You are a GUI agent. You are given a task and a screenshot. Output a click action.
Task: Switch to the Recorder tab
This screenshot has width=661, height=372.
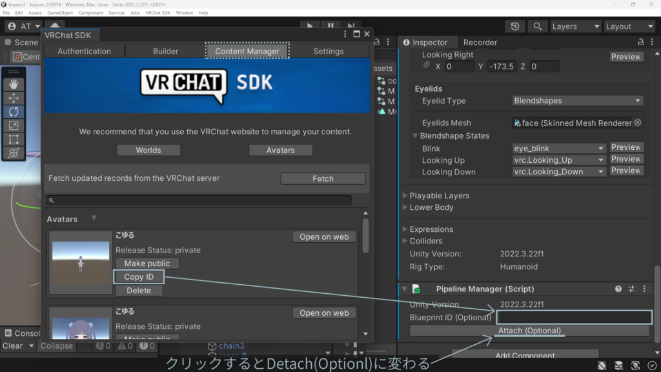(480, 42)
